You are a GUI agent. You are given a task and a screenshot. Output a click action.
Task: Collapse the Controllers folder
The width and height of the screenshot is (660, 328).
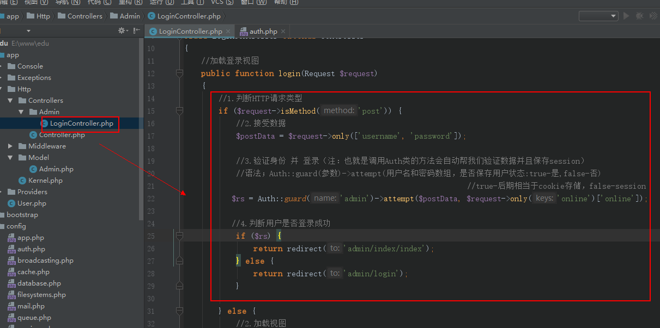coord(10,101)
